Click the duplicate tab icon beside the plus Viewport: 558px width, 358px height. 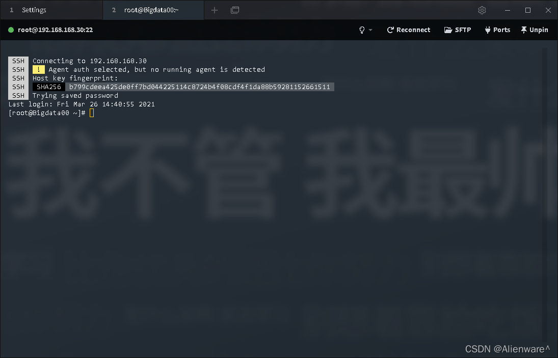coord(234,10)
